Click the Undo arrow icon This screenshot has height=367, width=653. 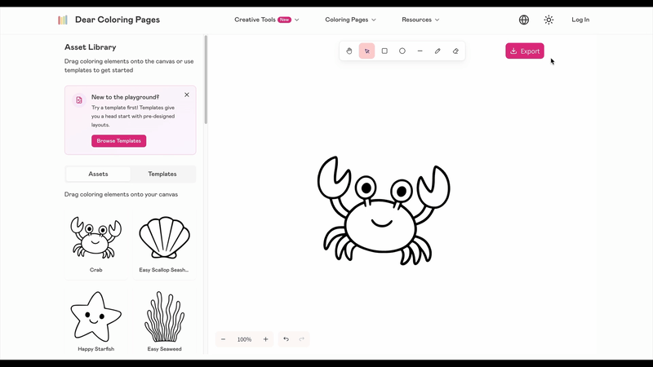(286, 339)
